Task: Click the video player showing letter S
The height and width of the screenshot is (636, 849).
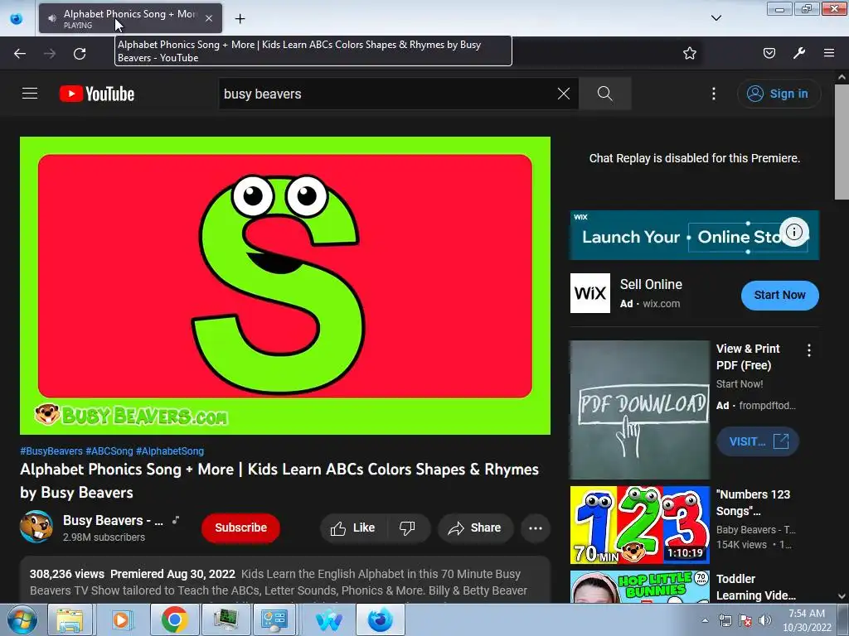Action: coord(285,286)
